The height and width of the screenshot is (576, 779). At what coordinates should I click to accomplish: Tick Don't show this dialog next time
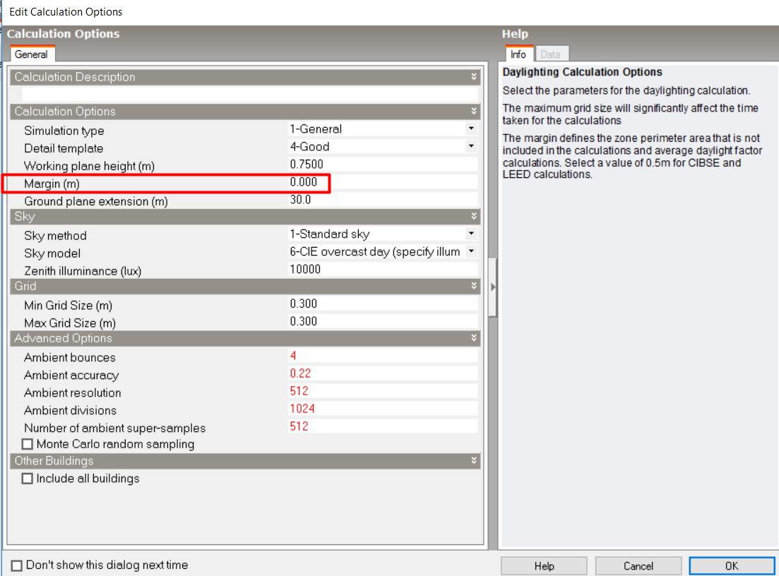pos(16,565)
